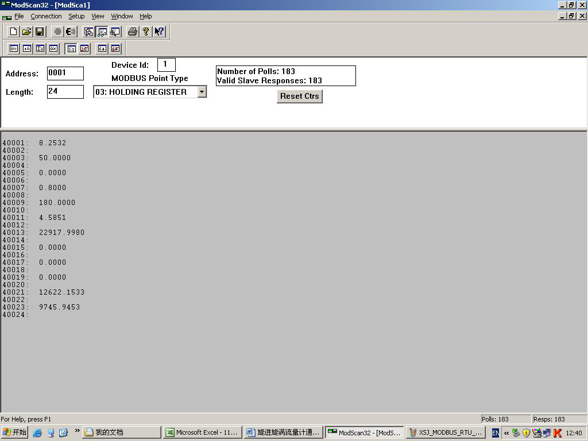The image size is (588, 441).
Task: Open the Setup menu
Action: [x=76, y=16]
